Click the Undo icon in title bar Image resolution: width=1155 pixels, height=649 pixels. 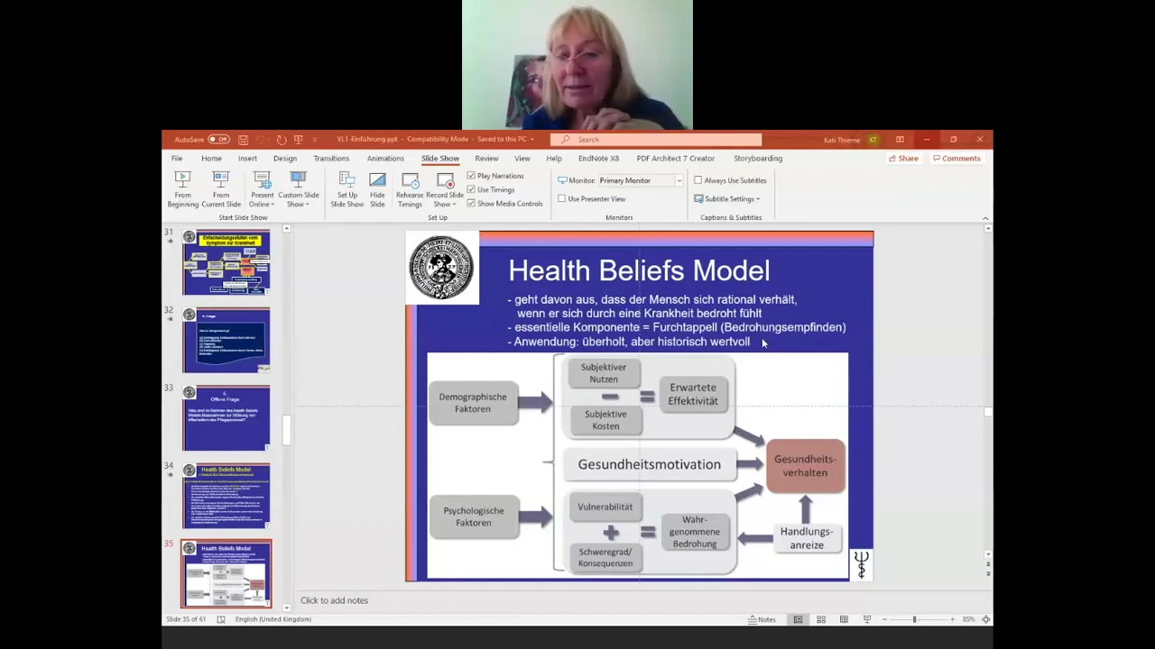260,140
